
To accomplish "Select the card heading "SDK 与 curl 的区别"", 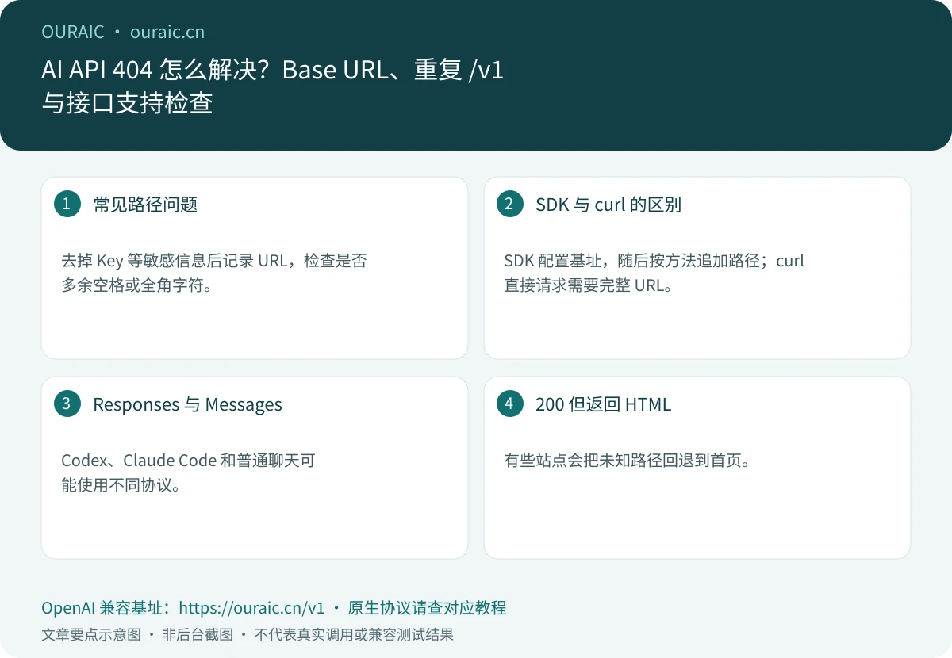I will tap(608, 205).
